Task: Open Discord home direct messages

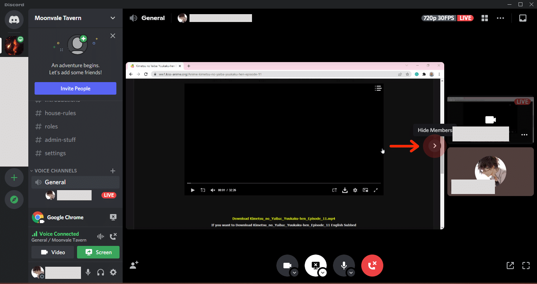Action: click(14, 19)
